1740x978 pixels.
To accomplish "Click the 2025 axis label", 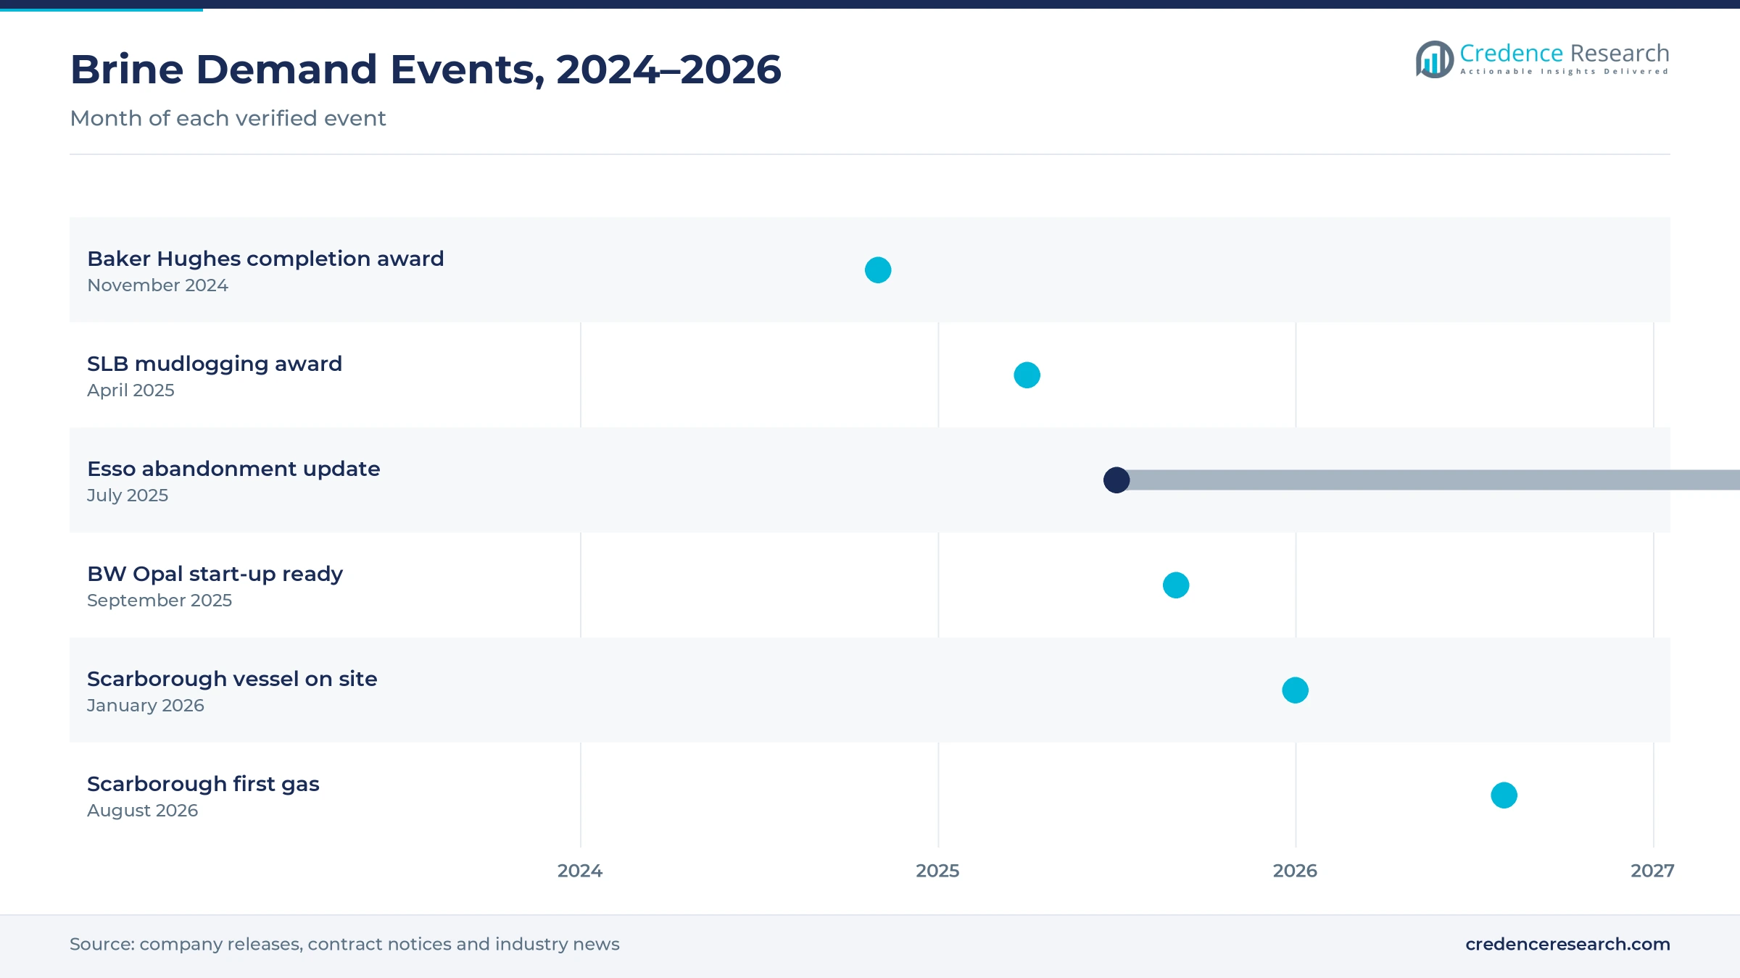I will pos(937,871).
